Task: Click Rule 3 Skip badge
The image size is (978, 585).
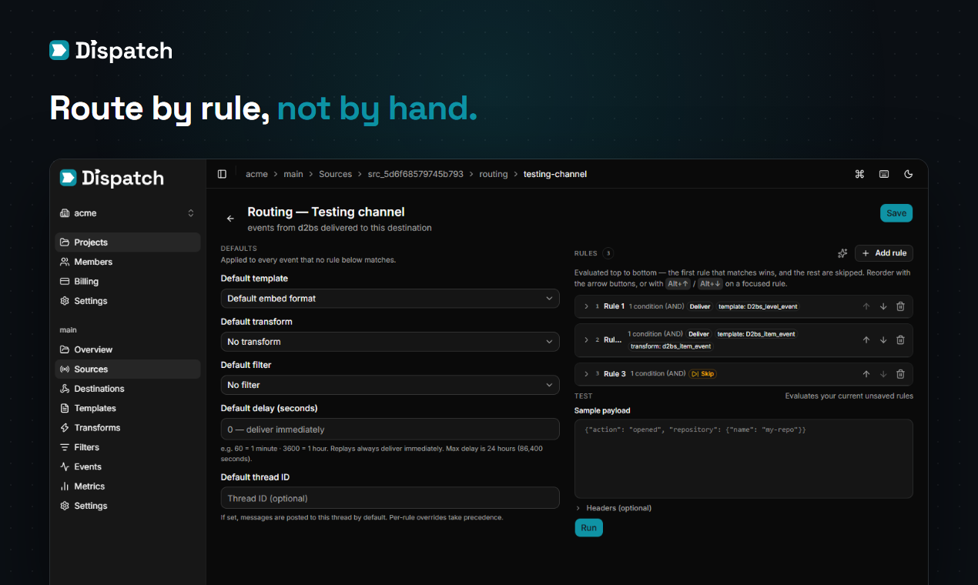Action: pos(703,374)
